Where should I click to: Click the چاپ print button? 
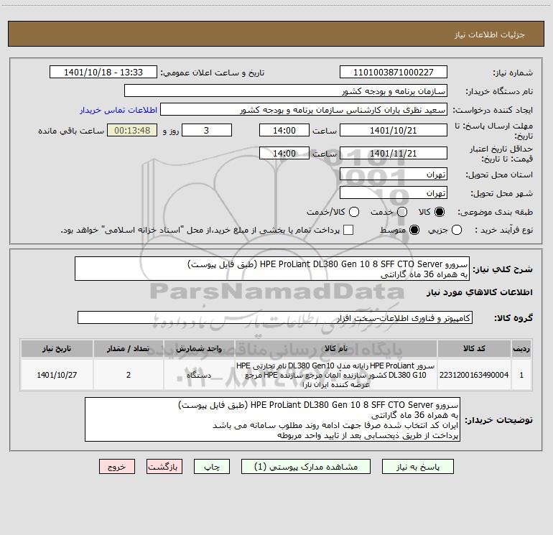point(212,467)
